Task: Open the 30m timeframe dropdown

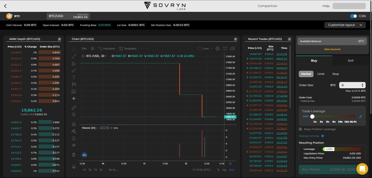Action: (84, 49)
